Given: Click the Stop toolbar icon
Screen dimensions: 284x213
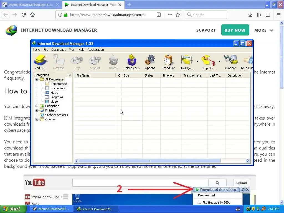Looking at the screenshot, I should point(77,62).
